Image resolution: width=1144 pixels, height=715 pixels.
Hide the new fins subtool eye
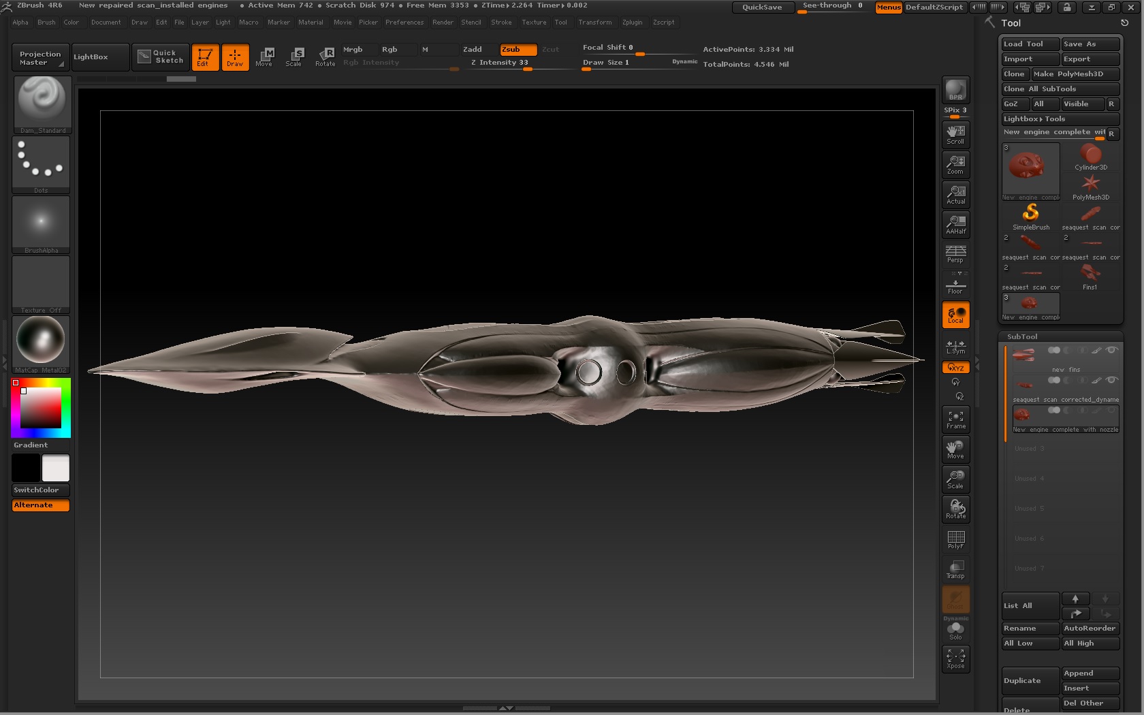pos(1111,351)
